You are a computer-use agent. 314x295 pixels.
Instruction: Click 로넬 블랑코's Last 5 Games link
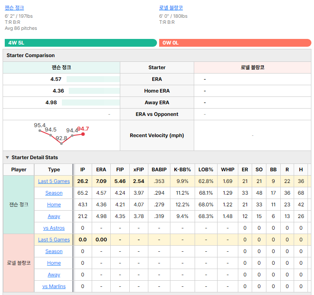tap(54, 240)
